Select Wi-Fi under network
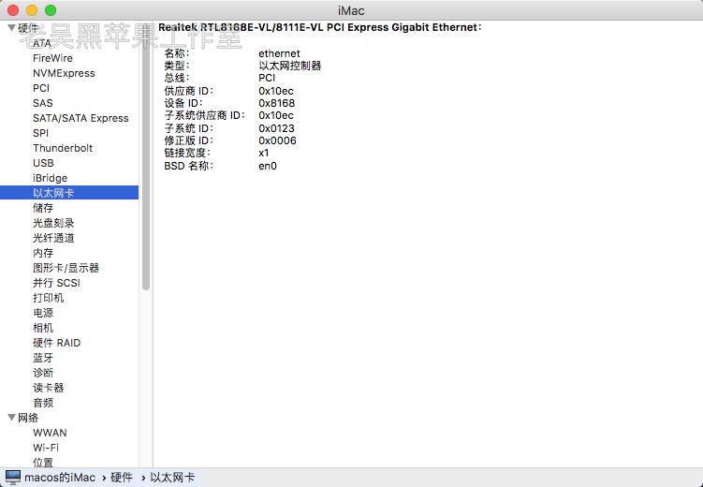This screenshot has height=487, width=703. pyautogui.click(x=46, y=448)
